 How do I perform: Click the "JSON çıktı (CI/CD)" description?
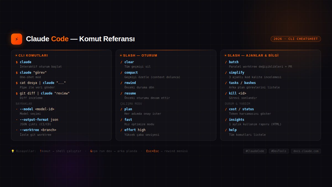pos(35,124)
